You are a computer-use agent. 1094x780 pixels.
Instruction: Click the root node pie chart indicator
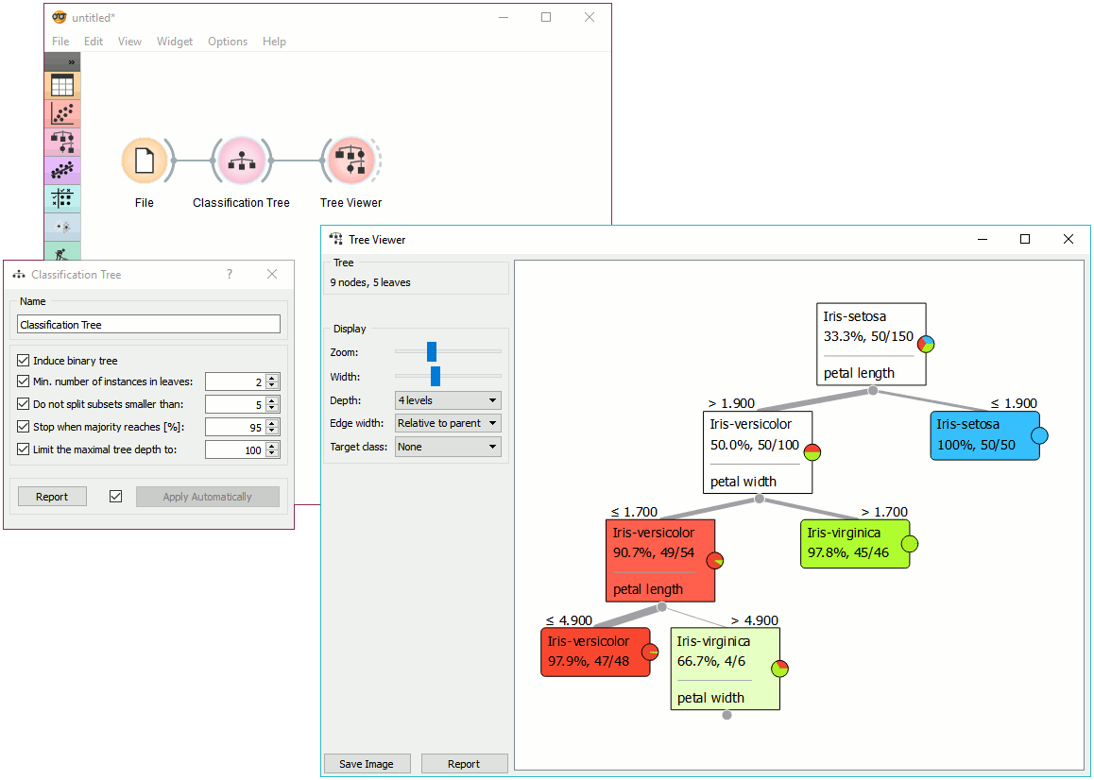926,344
